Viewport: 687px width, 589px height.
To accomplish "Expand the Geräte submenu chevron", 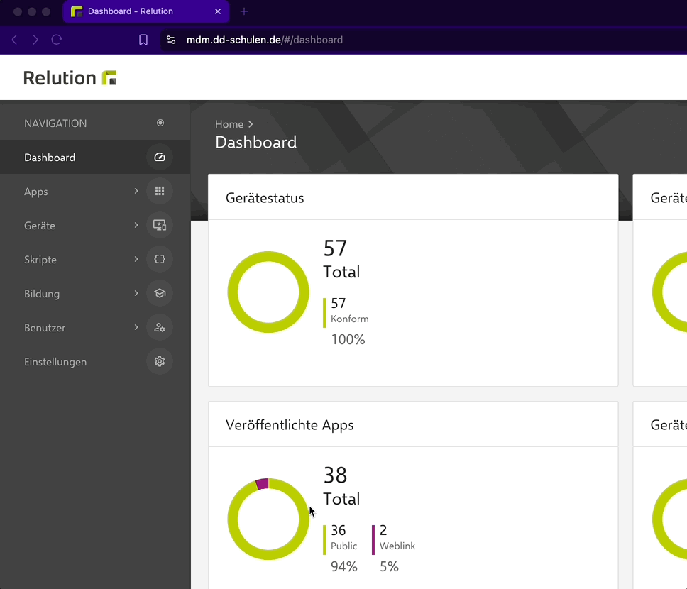I will coord(136,225).
